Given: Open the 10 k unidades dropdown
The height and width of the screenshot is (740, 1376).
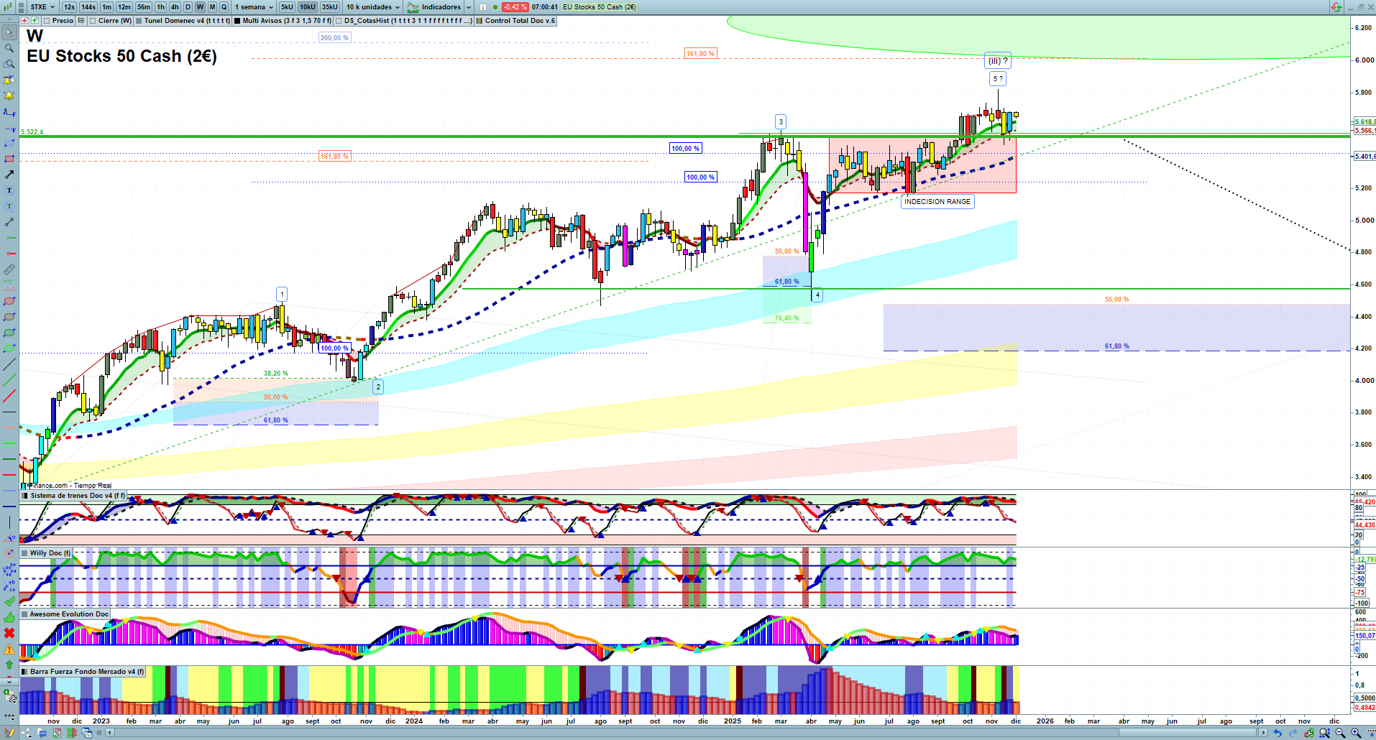Looking at the screenshot, I should tap(372, 7).
